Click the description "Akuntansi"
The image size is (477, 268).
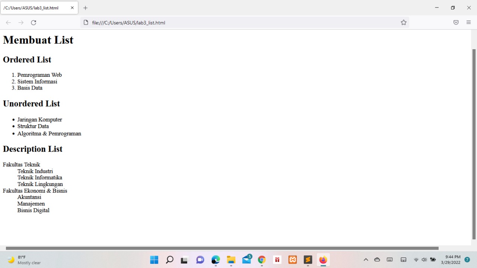click(29, 197)
